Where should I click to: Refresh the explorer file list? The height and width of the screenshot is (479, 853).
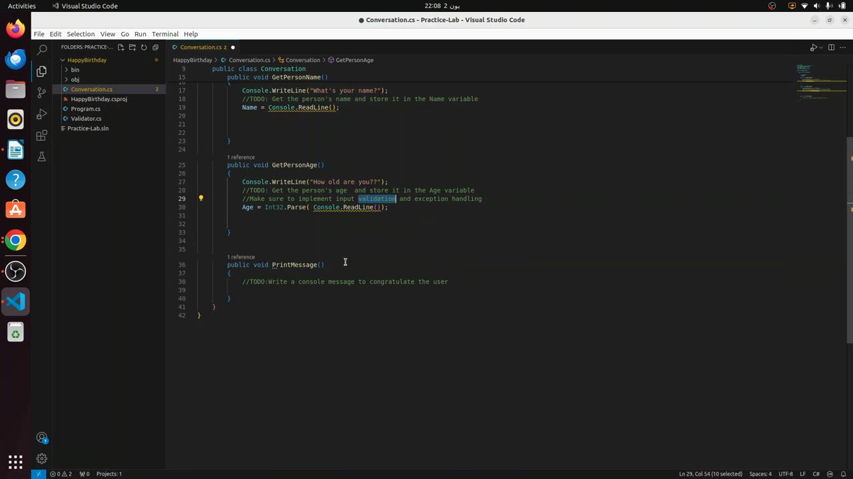point(143,47)
